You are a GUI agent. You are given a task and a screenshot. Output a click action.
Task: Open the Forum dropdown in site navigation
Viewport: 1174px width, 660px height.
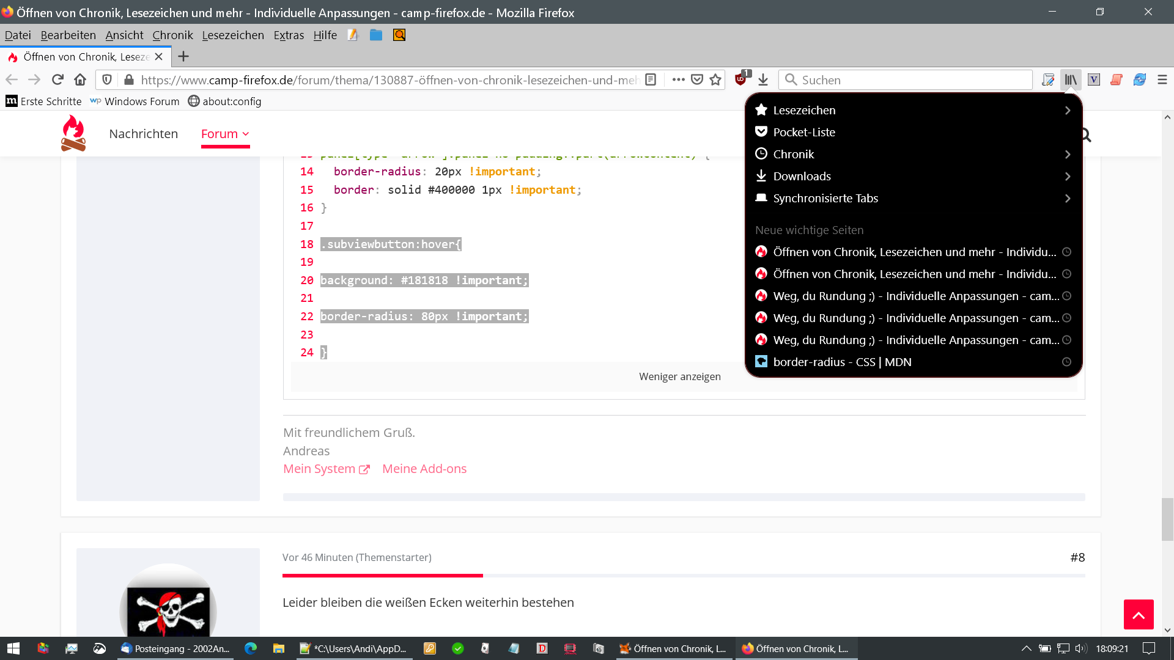[x=225, y=134]
